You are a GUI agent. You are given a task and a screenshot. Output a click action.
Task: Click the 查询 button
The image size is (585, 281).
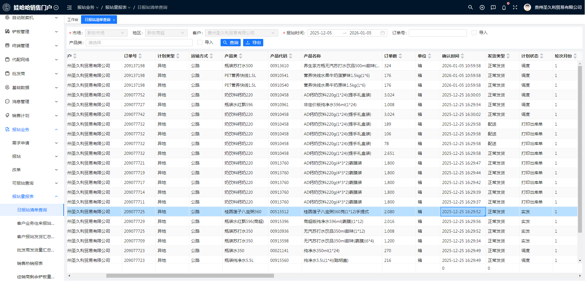[x=231, y=43]
